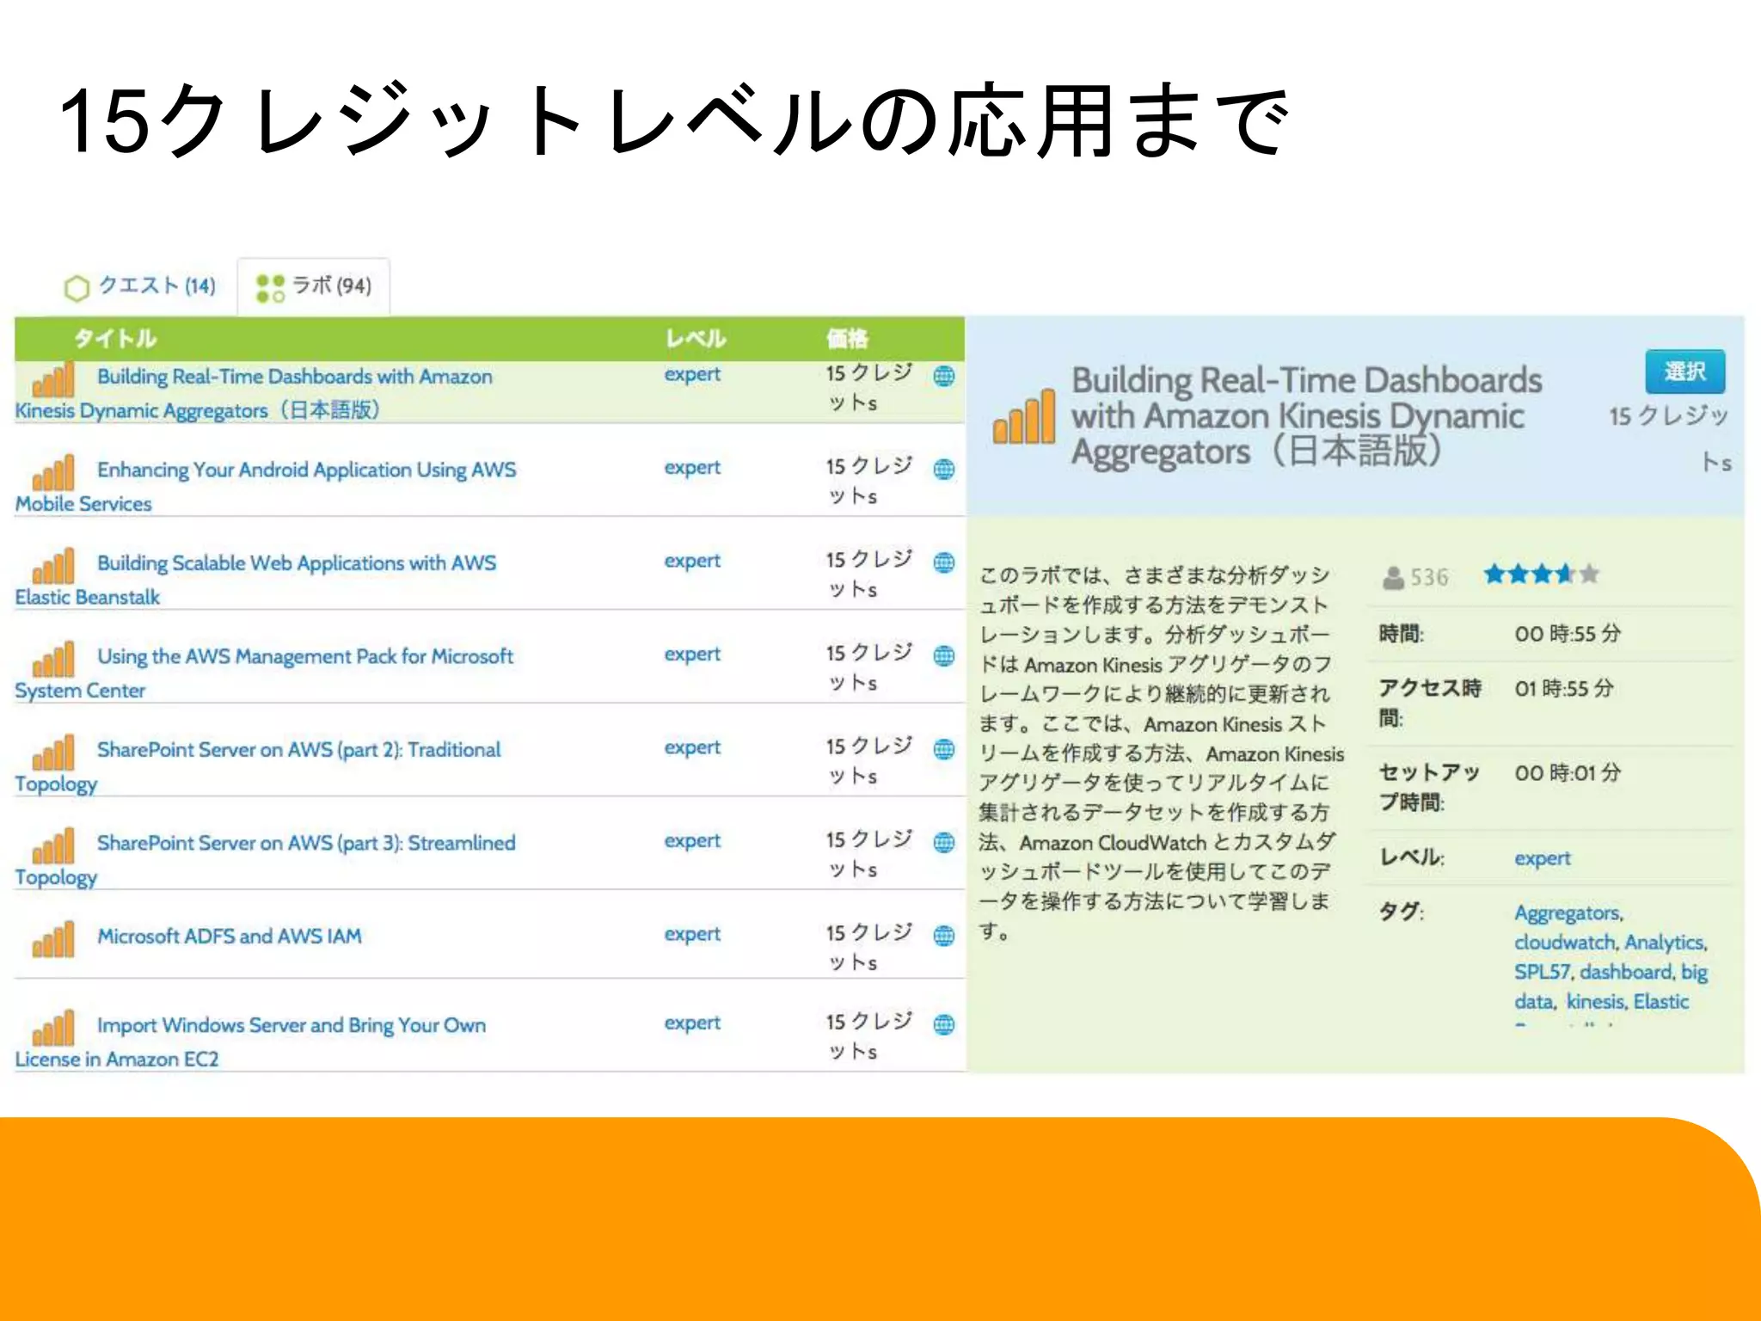Click the star rating in detail panel

coord(1541,574)
